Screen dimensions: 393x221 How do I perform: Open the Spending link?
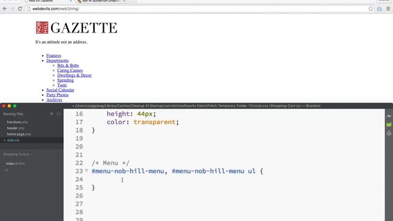click(66, 80)
